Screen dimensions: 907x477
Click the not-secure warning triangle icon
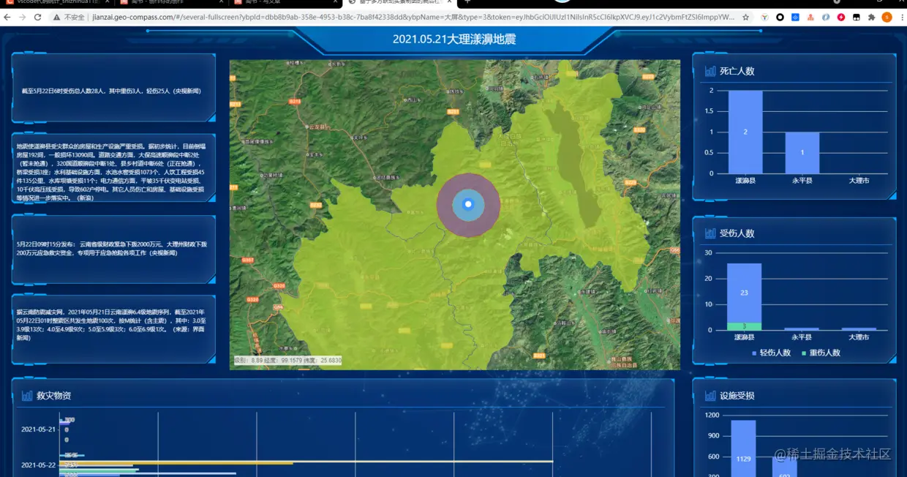point(56,17)
